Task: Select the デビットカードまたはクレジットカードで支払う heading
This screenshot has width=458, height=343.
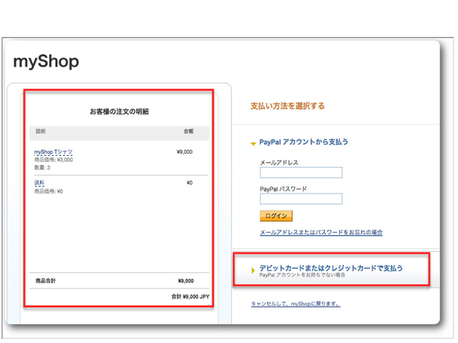Action: point(331,268)
